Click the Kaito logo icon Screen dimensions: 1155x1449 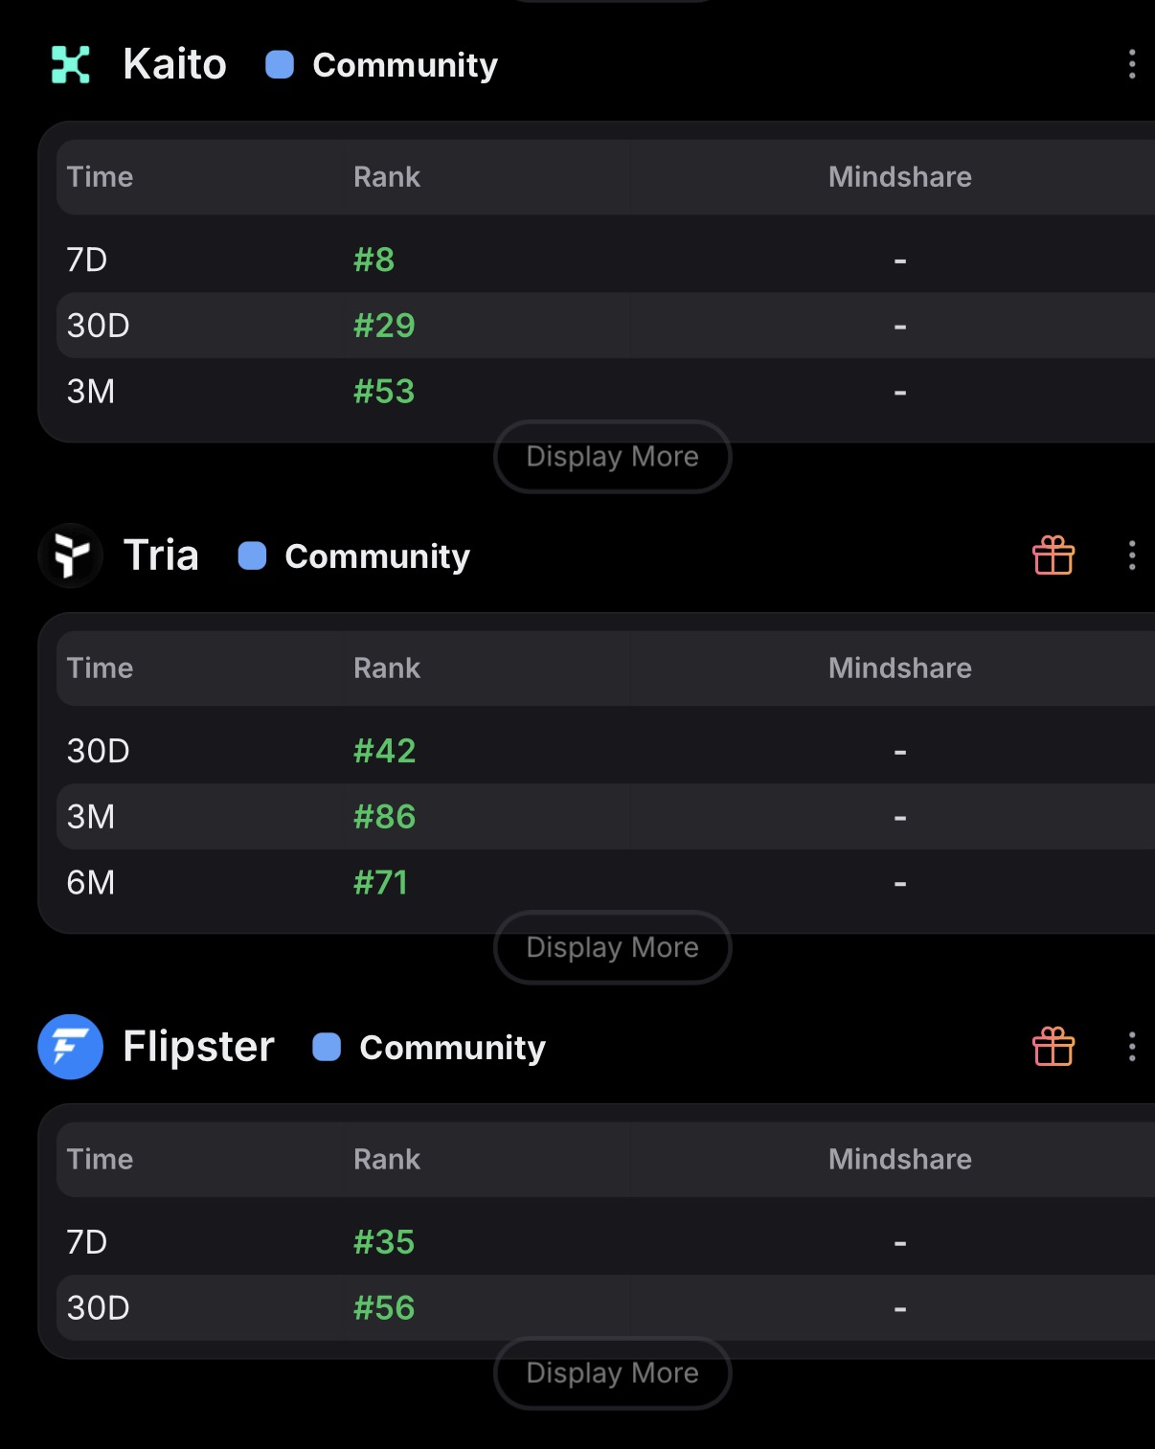pos(70,65)
